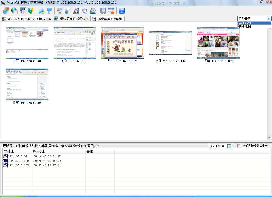
Task: Click the 李四 222.210.22.142 caption label
Action: click(170, 61)
